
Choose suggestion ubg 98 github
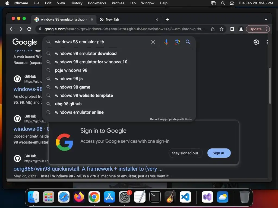(119, 104)
